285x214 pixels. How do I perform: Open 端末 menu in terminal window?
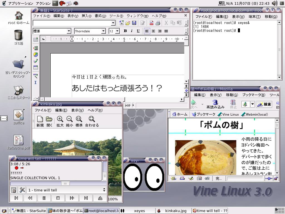pos(254,16)
